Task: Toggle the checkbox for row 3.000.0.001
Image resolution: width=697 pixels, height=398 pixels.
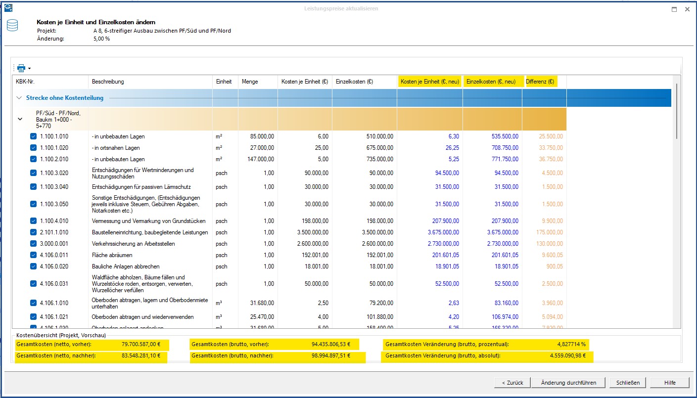Action: (x=33, y=244)
